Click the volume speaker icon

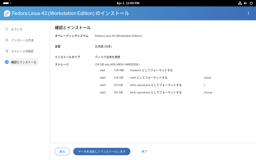click(245, 3)
